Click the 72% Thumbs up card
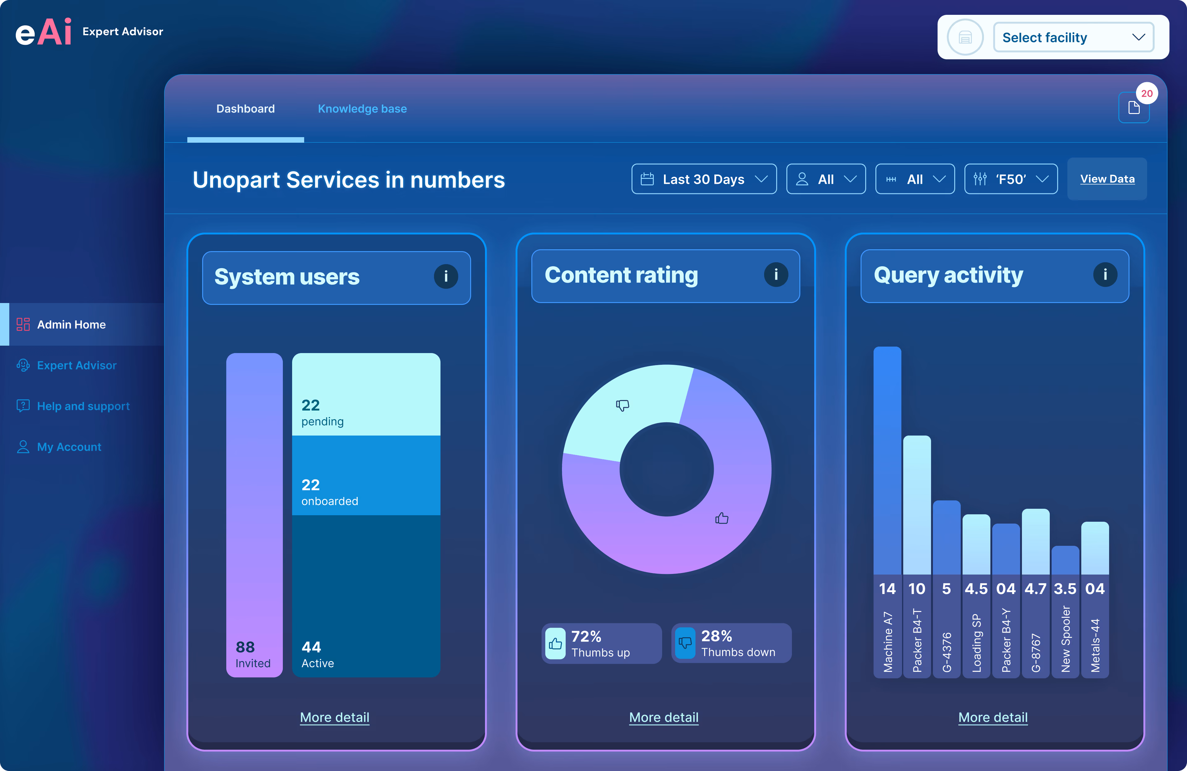Image resolution: width=1187 pixels, height=771 pixels. point(602,643)
